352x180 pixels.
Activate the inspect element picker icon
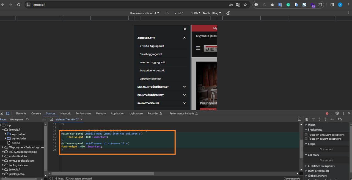click(x=2, y=113)
